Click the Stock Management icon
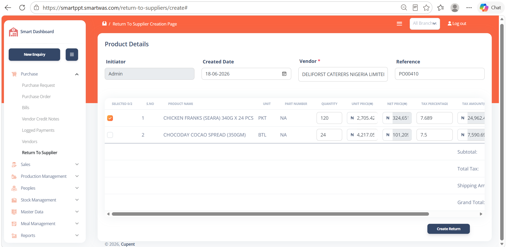This screenshot has height=247, width=506. [14, 200]
